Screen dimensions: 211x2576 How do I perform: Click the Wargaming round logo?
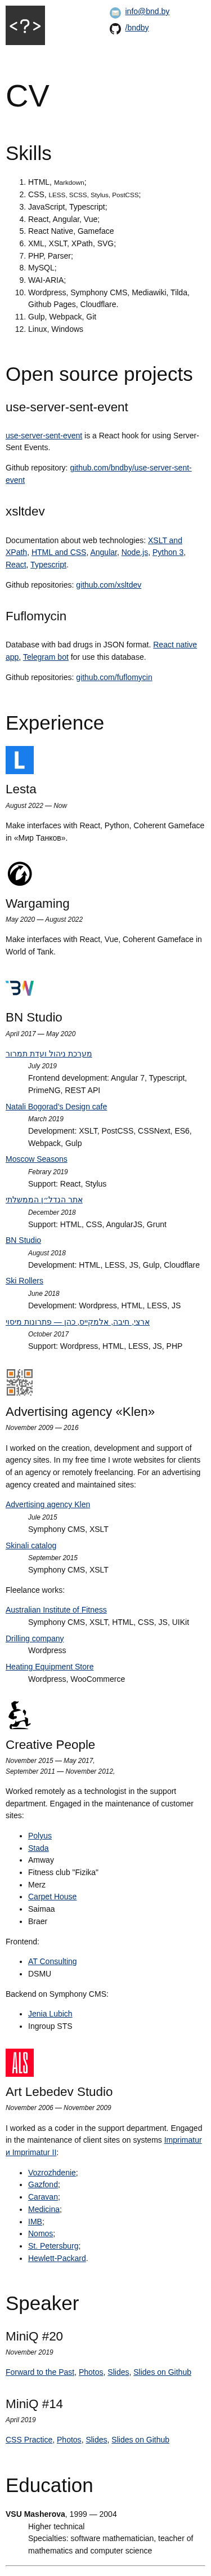[x=20, y=874]
